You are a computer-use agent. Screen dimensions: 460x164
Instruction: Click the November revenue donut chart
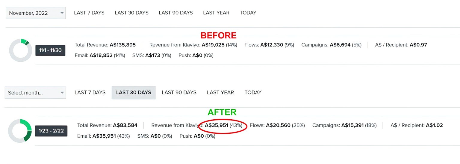click(x=20, y=50)
